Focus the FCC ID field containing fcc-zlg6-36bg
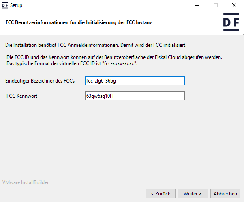Viewport: 244px width, 202px height. click(x=135, y=81)
